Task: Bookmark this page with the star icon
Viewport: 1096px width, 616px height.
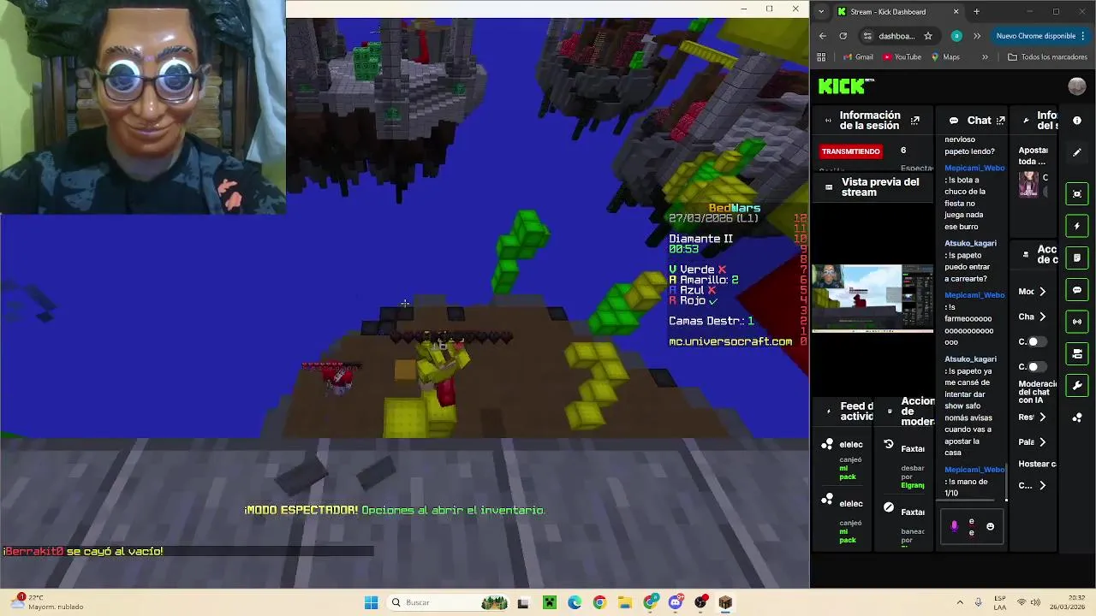Action: [928, 36]
